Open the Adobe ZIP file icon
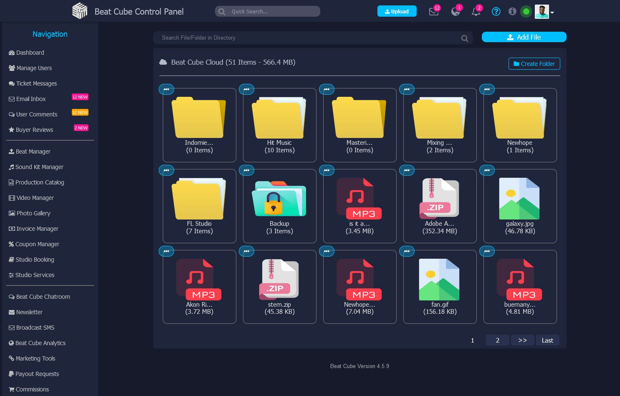 pyautogui.click(x=439, y=199)
